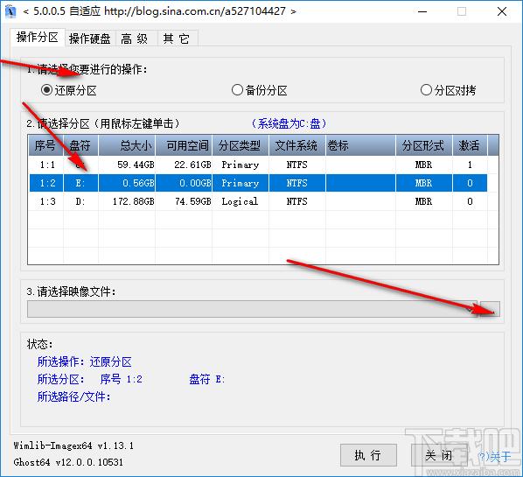Choose the 分区对拷 radio option
This screenshot has width=523, height=477.
pyautogui.click(x=449, y=90)
